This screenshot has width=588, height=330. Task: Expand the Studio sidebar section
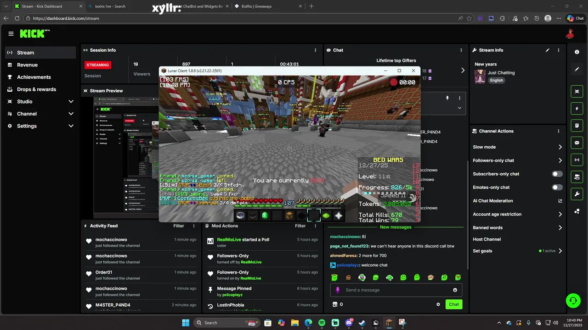71,101
